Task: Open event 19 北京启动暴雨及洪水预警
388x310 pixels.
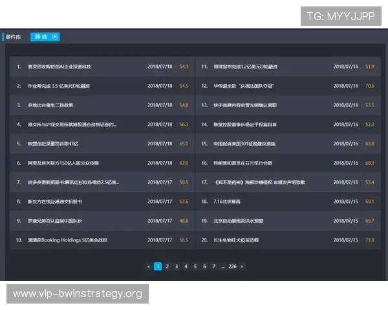Action: pyautogui.click(x=238, y=221)
